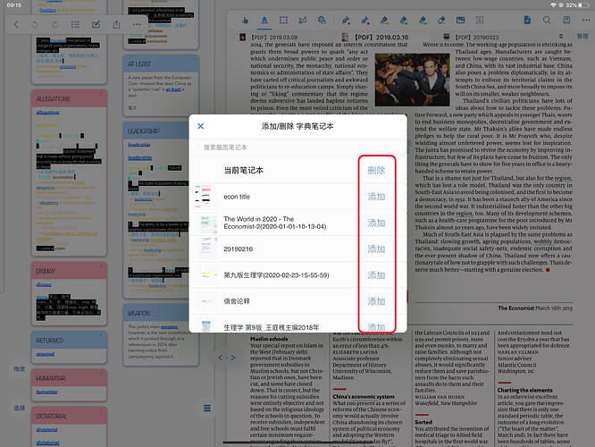Viewport: 595px width, 447px height.
Task: Click the mindmap notebook search field
Action: (x=297, y=148)
